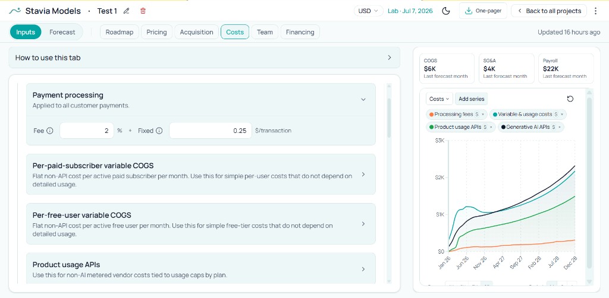Collapse the Payment processing section
Screen dimensions: 609x298
(x=363, y=99)
